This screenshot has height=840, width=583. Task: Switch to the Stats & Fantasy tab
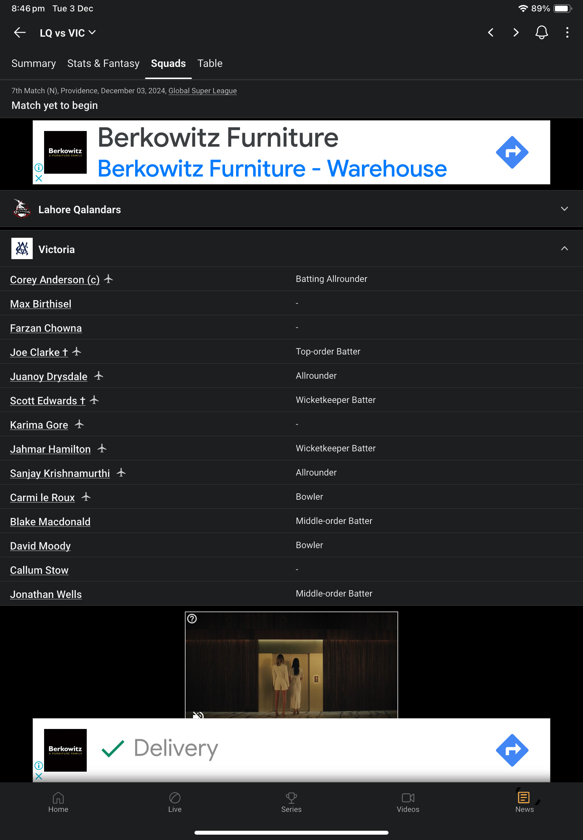pyautogui.click(x=103, y=63)
